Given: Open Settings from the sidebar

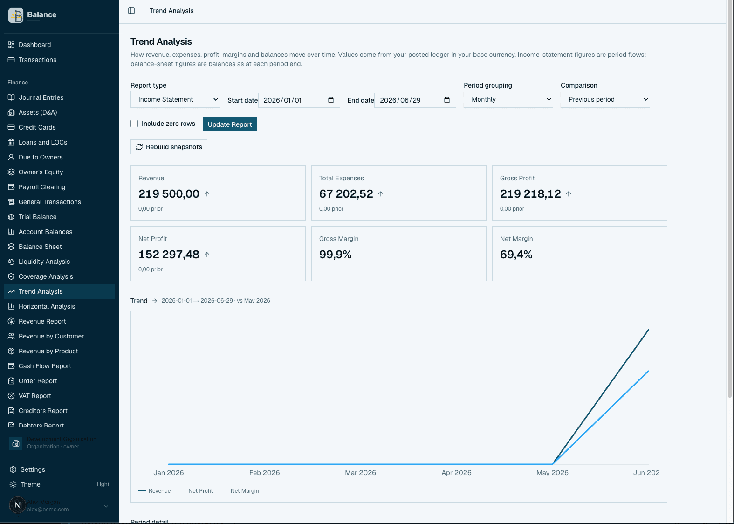Looking at the screenshot, I should [x=59, y=469].
